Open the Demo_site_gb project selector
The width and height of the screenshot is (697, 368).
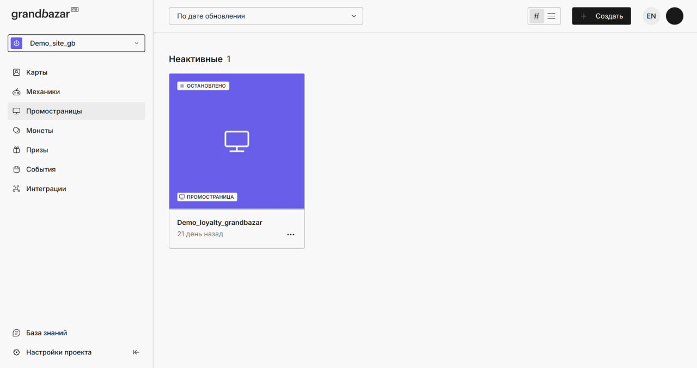pyautogui.click(x=76, y=43)
